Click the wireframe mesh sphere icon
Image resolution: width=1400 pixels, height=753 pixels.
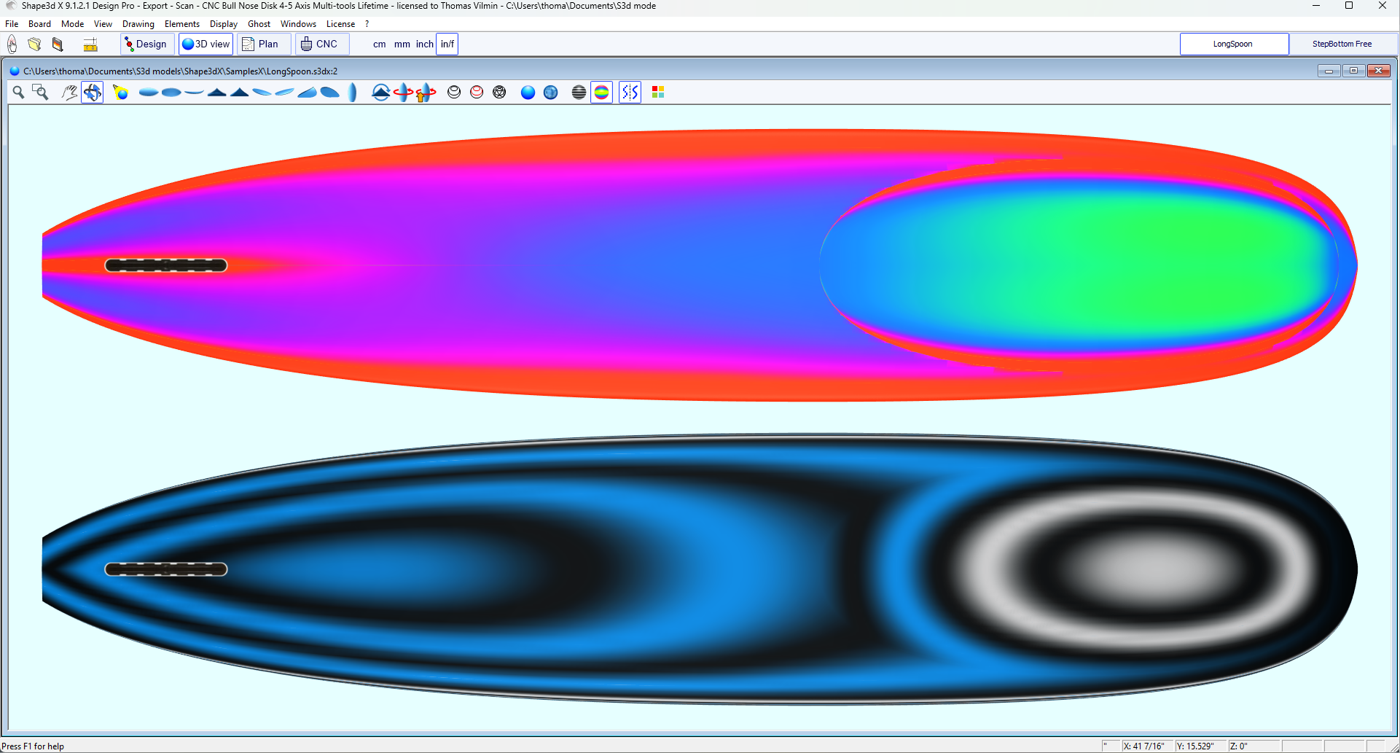pyautogui.click(x=499, y=93)
